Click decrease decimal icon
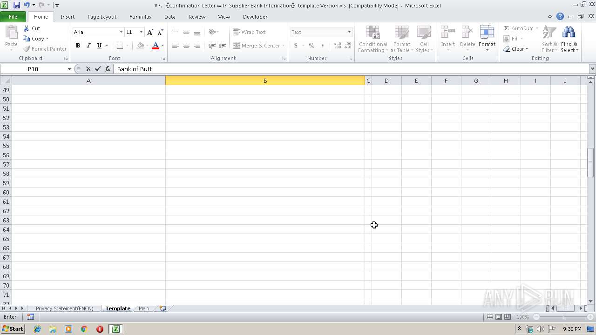The image size is (596, 335). click(348, 46)
